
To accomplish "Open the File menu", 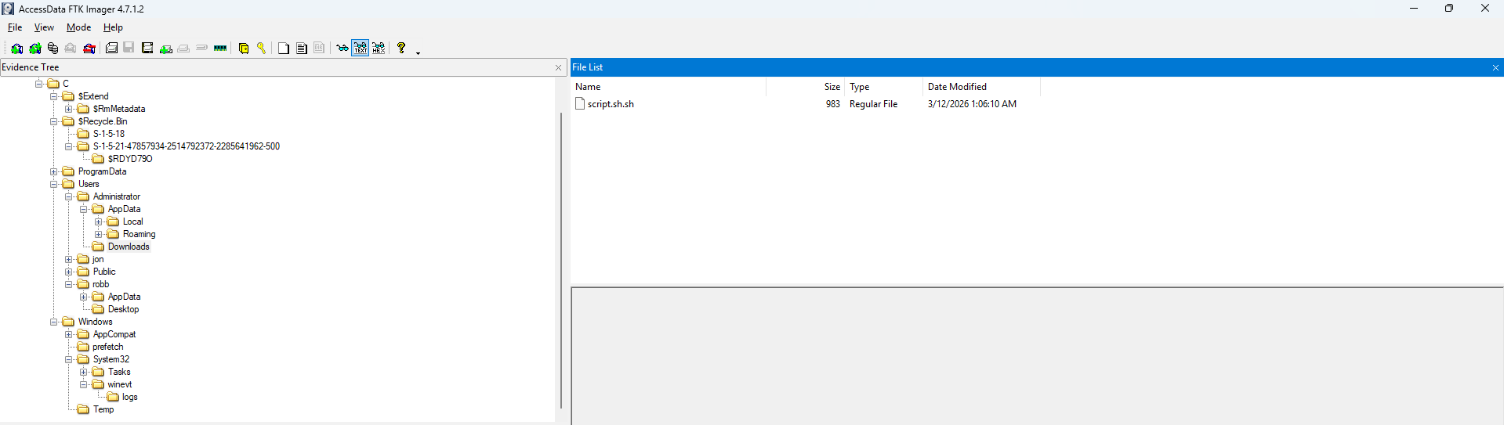I will (15, 27).
